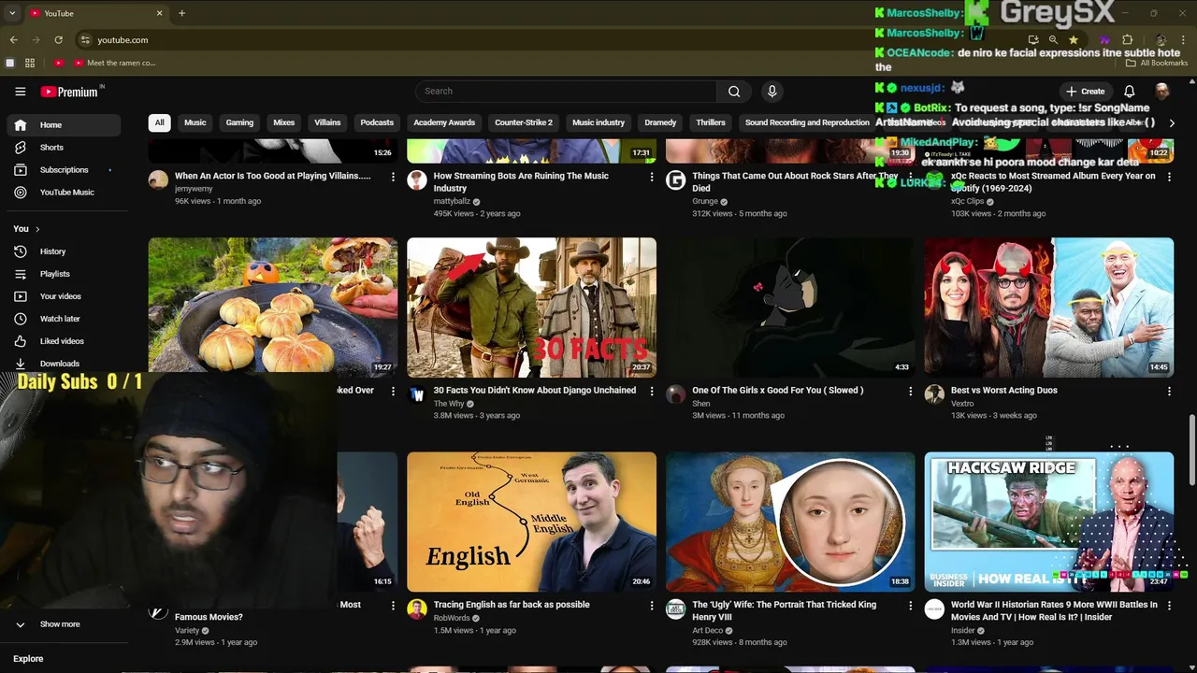Play the pumpkin bread cooking thumbnail
Screen dimensions: 1197x673
point(273,308)
